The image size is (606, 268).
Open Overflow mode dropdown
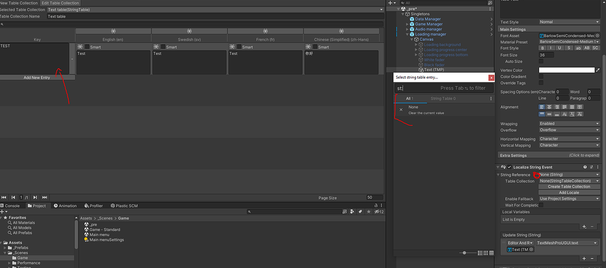pos(569,130)
